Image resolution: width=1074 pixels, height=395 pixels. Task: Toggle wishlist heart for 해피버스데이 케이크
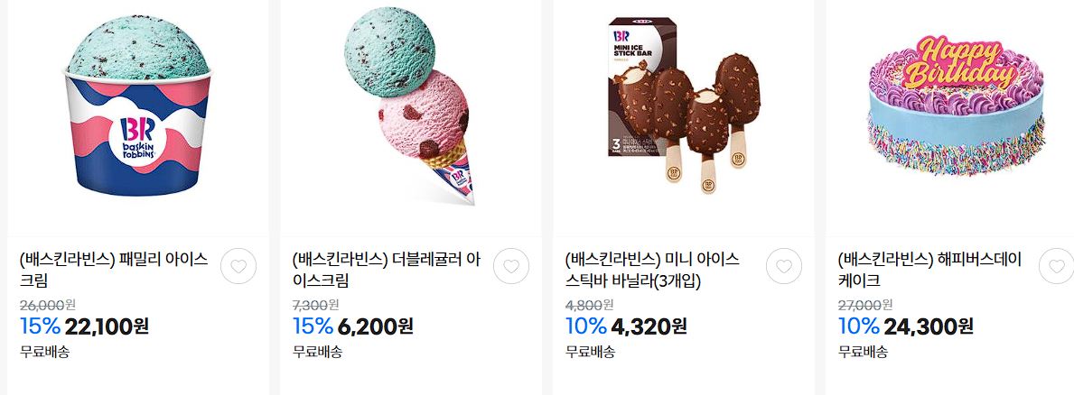tap(1056, 267)
